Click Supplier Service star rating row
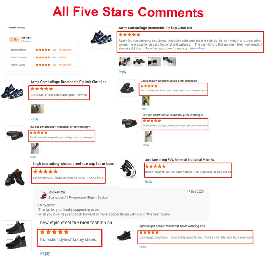 click(44, 50)
